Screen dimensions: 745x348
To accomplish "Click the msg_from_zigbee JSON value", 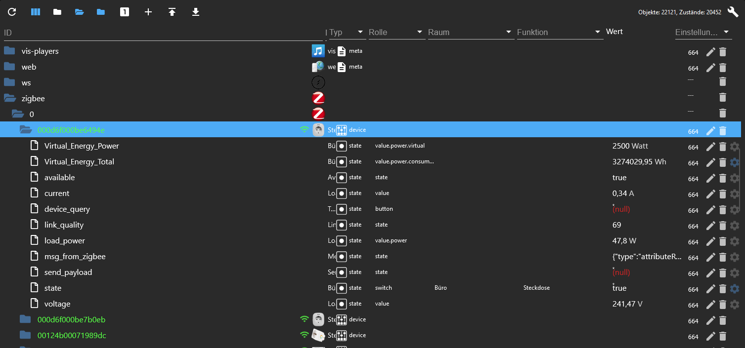I will 648,257.
